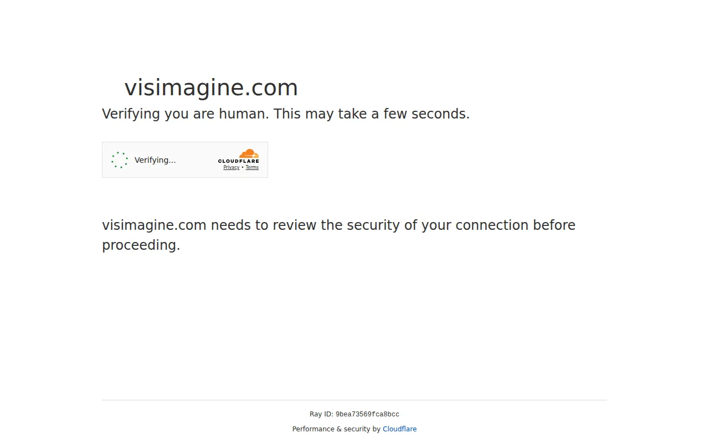Screen dimensions: 709x443
Task: Follow the blue Cloudflare footer link
Action: [x=399, y=429]
